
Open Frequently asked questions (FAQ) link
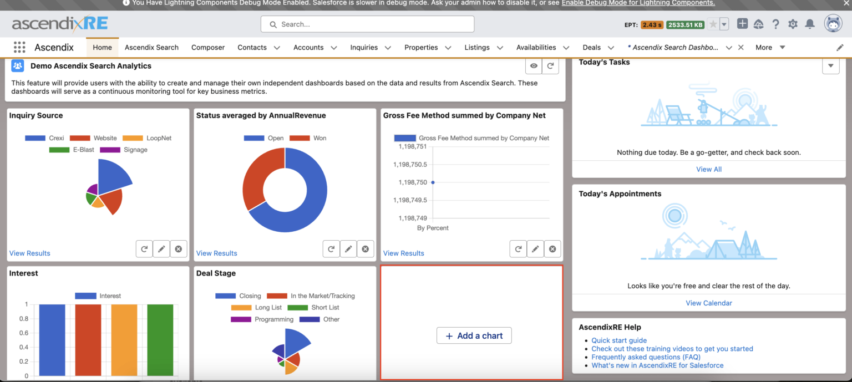646,357
